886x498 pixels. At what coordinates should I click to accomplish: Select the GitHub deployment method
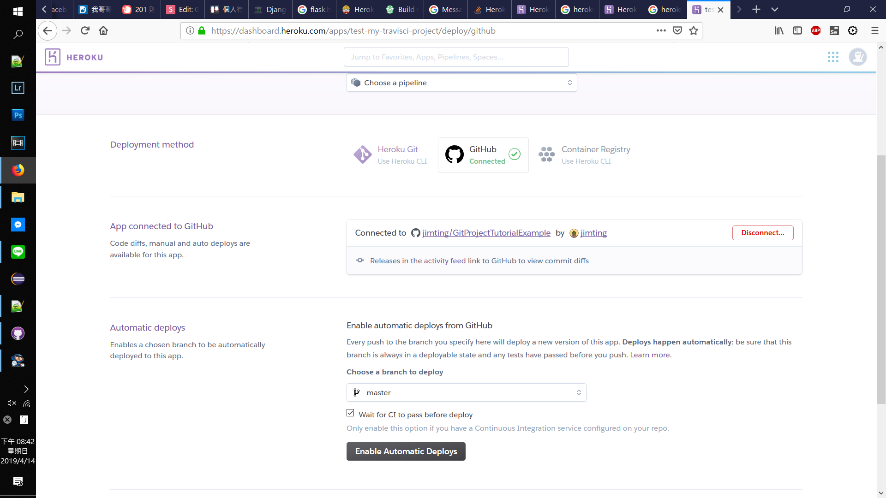tap(483, 155)
